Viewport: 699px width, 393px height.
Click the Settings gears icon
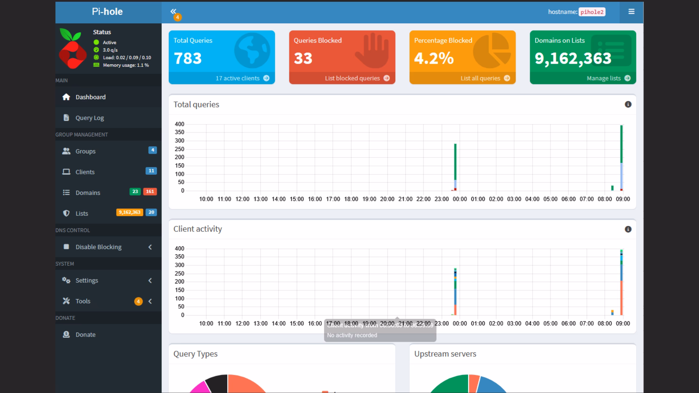click(x=66, y=280)
